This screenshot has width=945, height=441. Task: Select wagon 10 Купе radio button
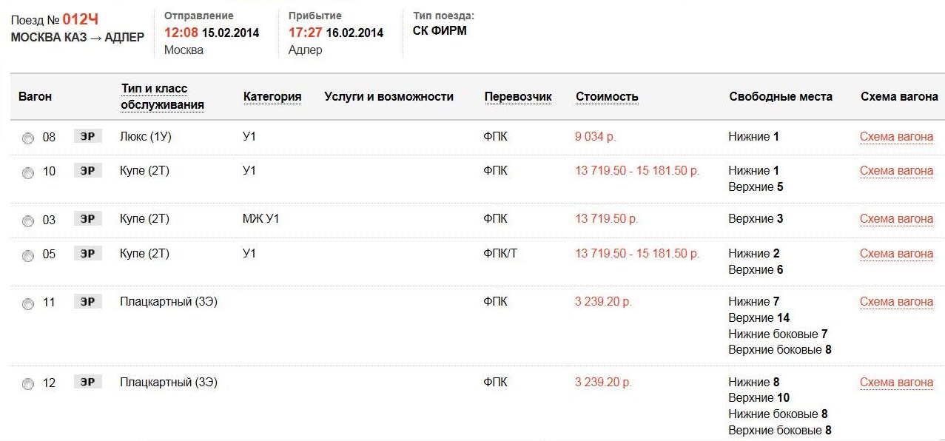[x=28, y=173]
